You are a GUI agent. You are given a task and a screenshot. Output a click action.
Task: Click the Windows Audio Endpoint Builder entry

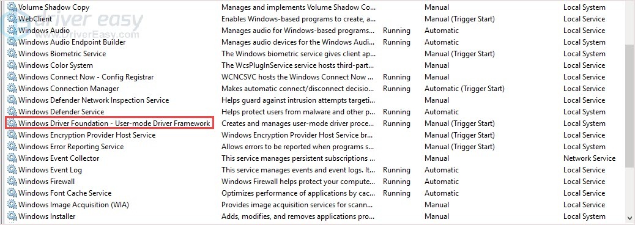coord(72,42)
